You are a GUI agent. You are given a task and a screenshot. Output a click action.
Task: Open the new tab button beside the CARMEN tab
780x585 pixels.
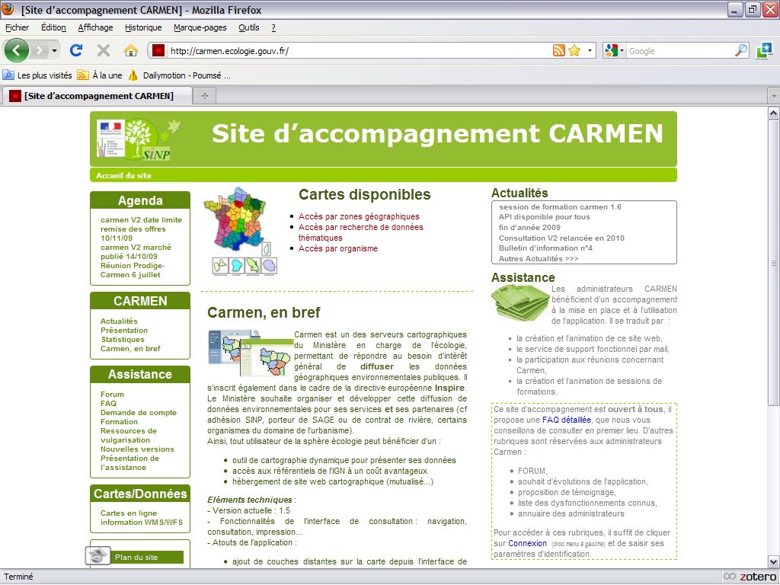[204, 96]
